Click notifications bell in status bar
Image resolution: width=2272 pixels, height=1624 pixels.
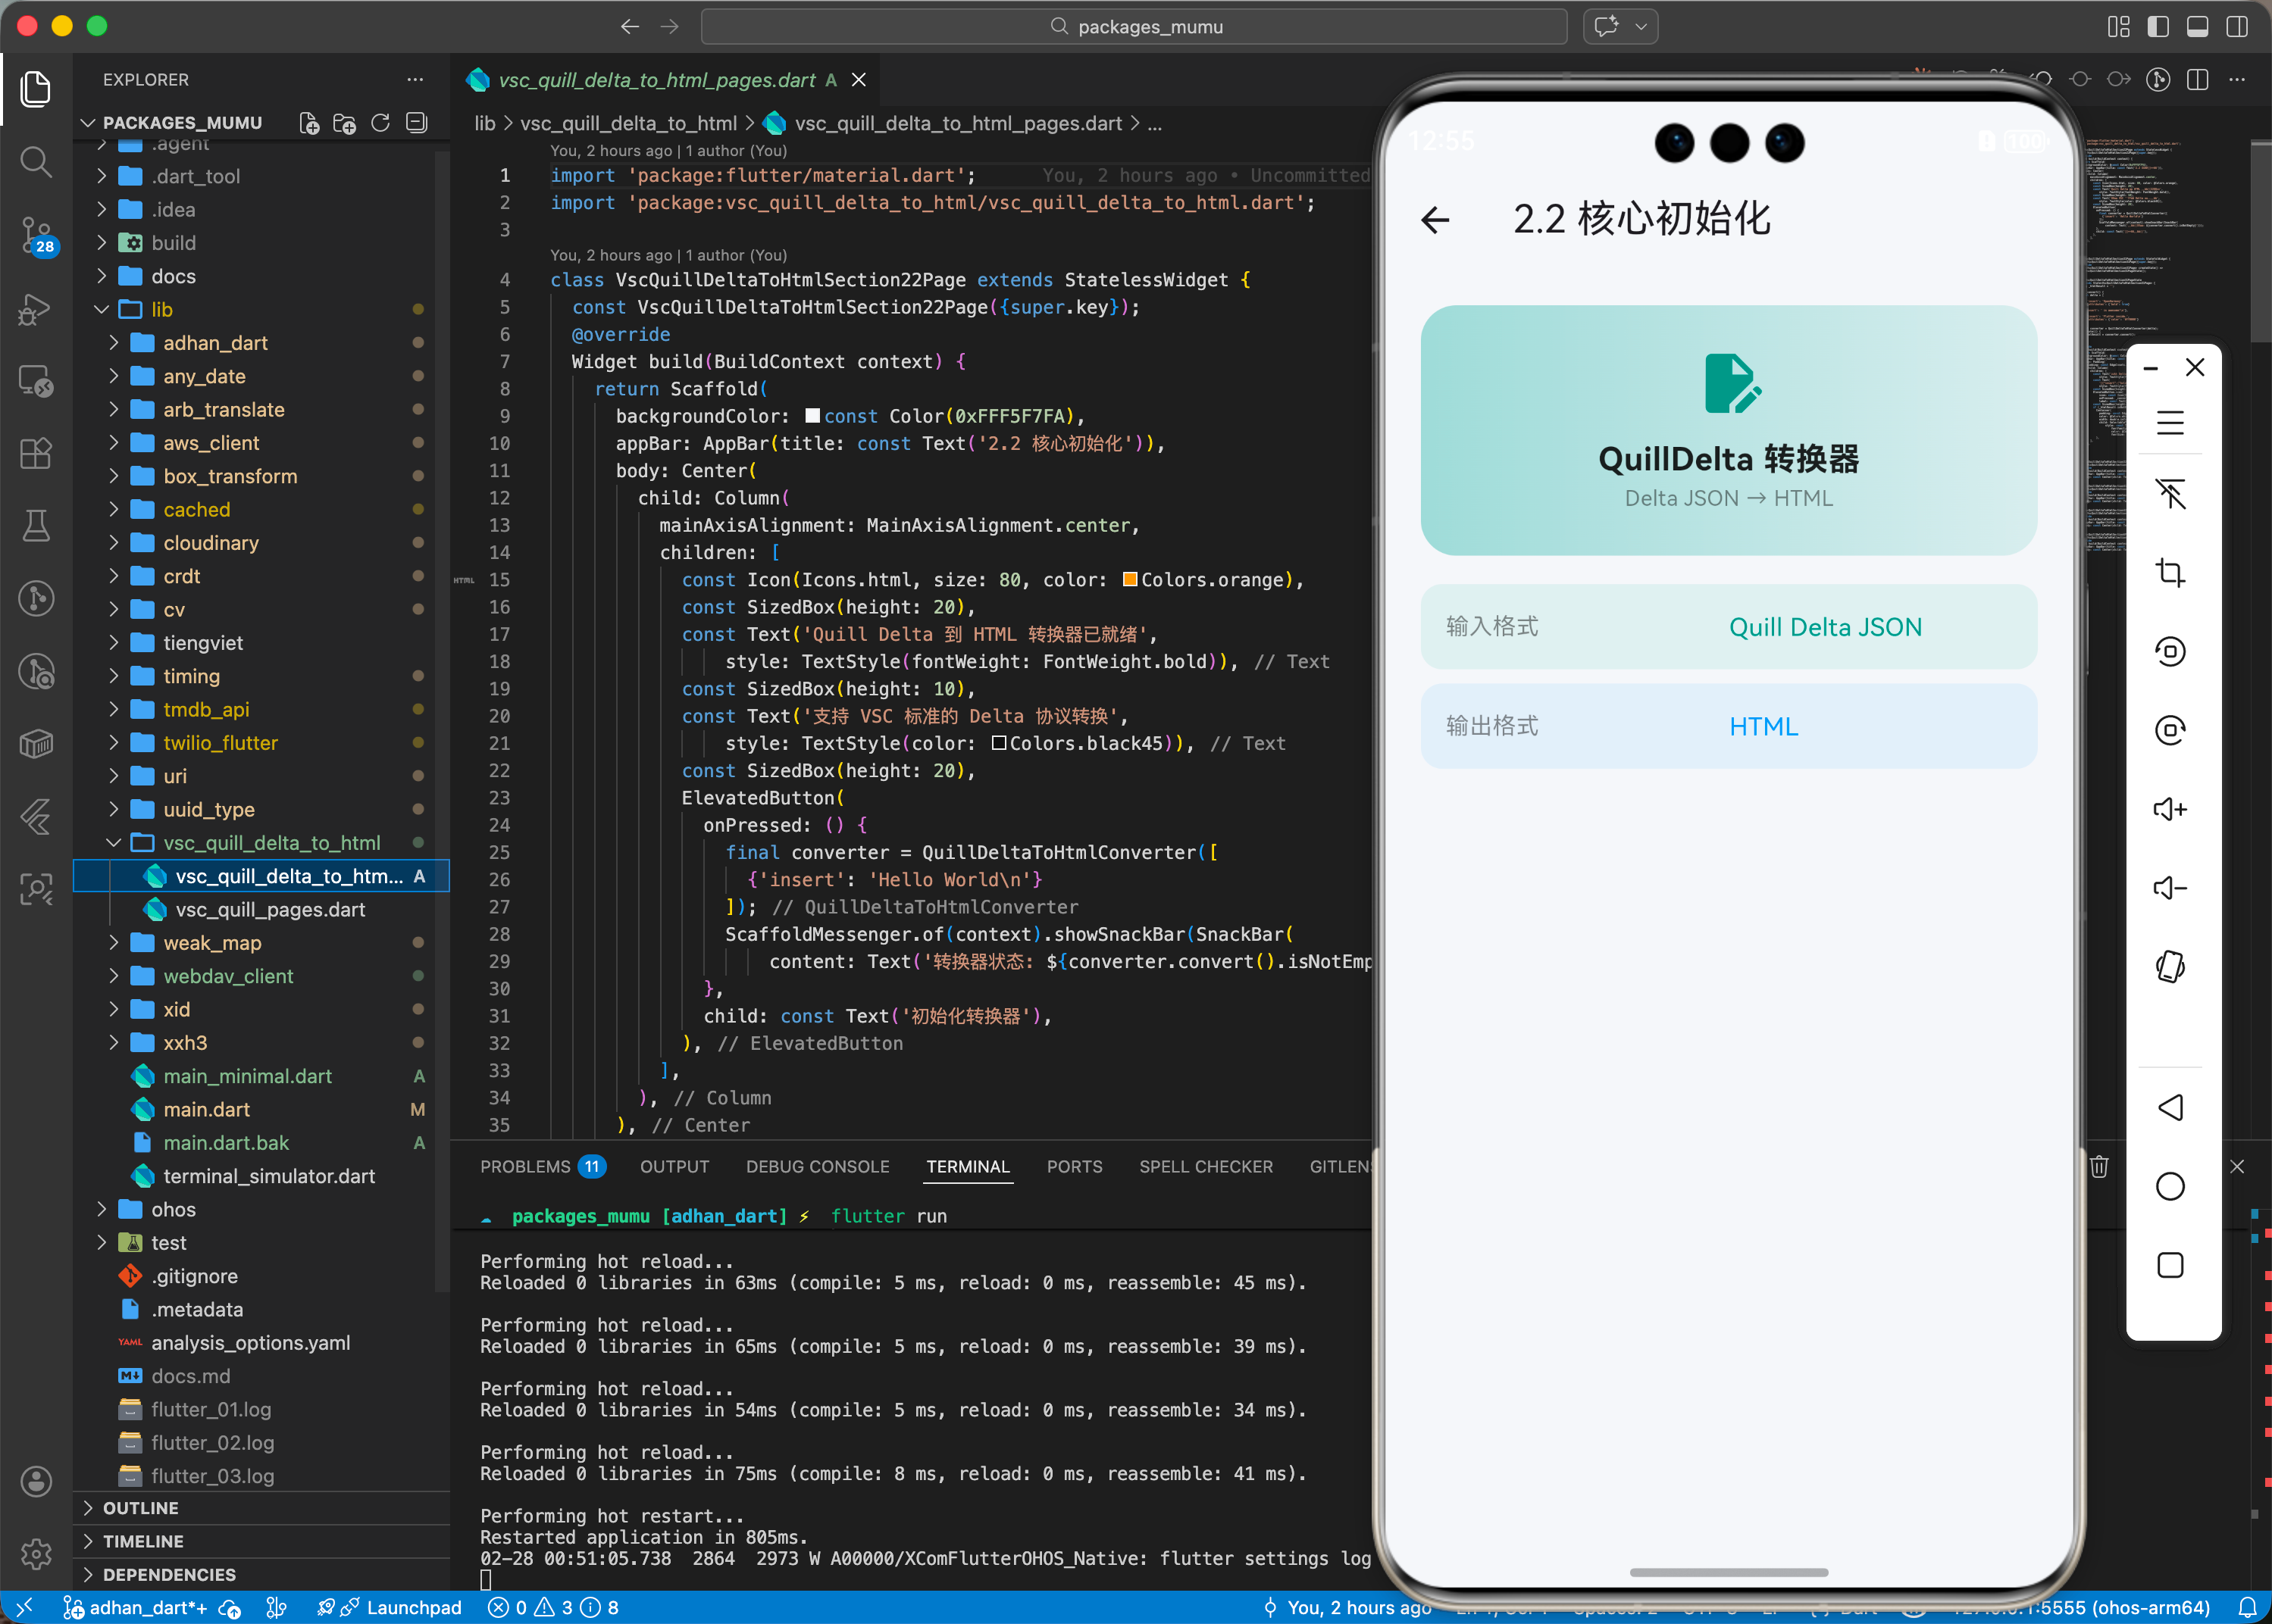click(2248, 1607)
